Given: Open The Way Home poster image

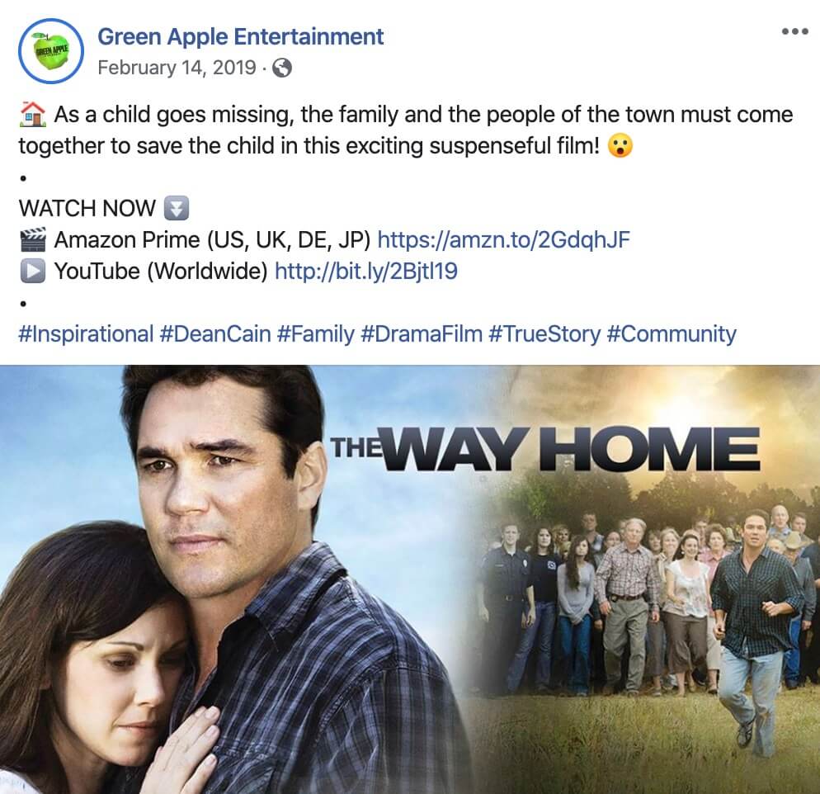Looking at the screenshot, I should point(410,579).
